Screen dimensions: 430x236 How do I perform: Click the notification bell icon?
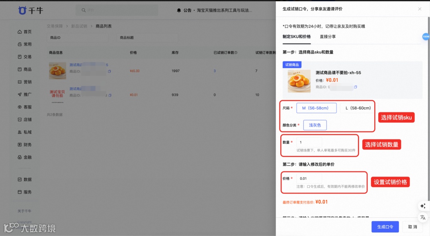tap(179, 10)
